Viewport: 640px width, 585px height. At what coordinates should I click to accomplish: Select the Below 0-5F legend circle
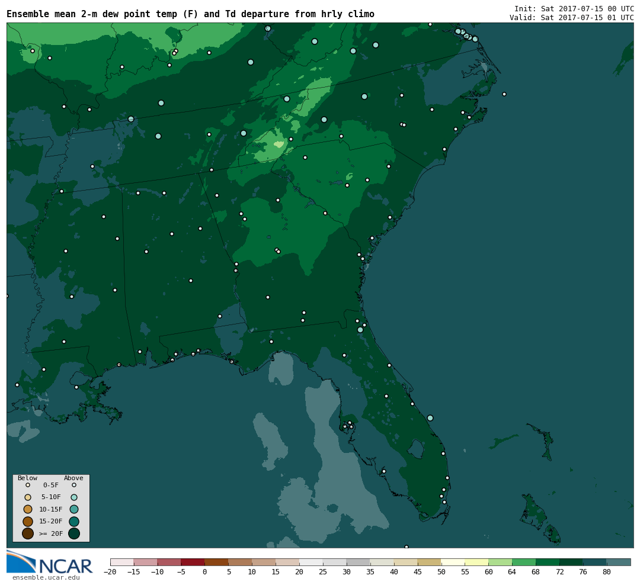[x=28, y=486]
